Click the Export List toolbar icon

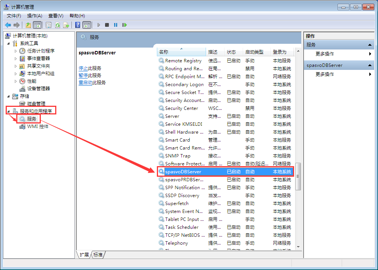tap(66, 25)
